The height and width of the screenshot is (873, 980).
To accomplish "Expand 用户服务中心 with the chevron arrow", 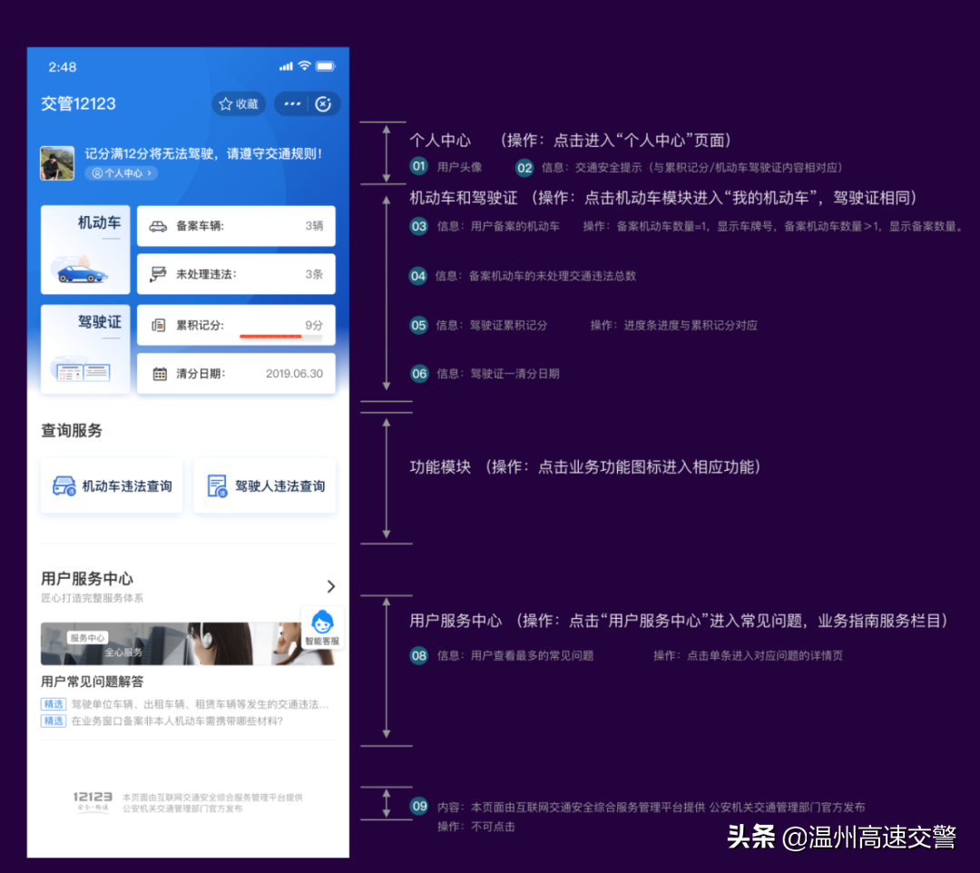I will pyautogui.click(x=330, y=586).
